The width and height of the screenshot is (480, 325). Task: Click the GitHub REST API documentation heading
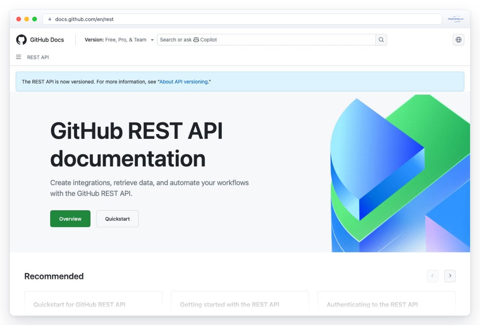click(x=136, y=145)
